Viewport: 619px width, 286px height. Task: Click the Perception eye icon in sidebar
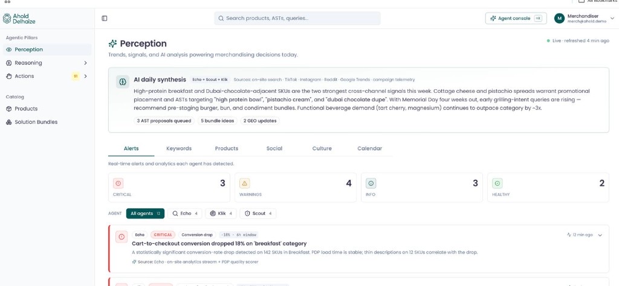click(x=8, y=49)
